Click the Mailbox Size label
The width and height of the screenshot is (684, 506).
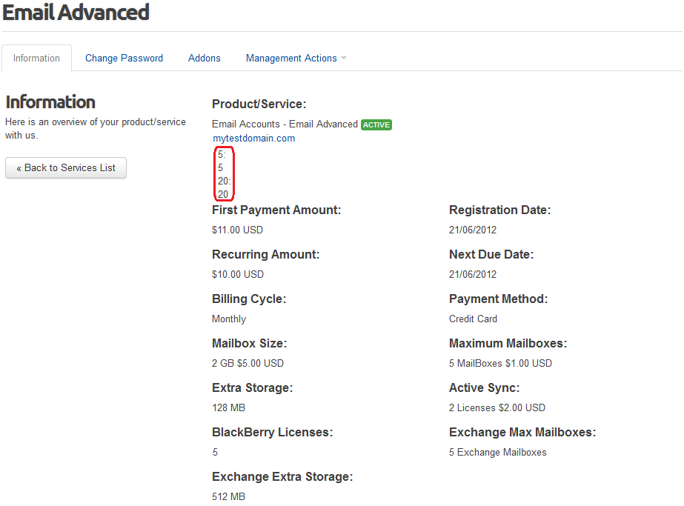tap(250, 344)
